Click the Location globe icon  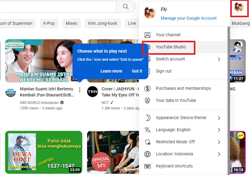click(147, 154)
